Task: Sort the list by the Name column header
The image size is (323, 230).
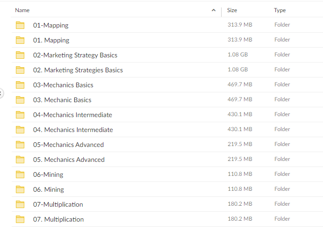Action: (x=22, y=10)
